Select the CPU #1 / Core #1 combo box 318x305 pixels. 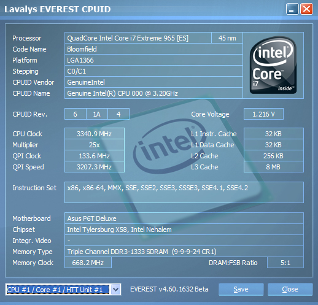(63, 290)
